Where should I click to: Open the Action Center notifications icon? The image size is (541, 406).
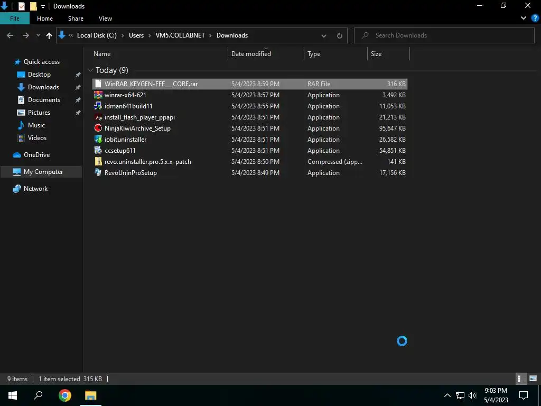point(524,395)
